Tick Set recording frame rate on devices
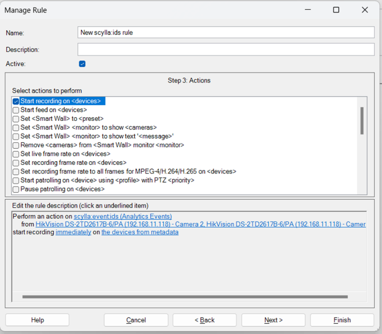 (16, 163)
